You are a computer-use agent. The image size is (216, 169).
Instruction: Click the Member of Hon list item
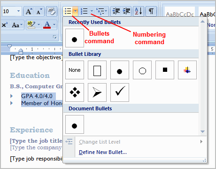pos(42,103)
